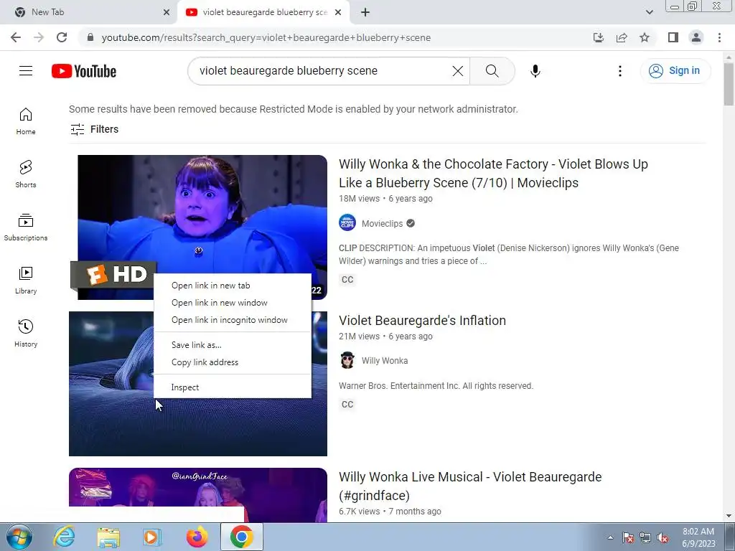This screenshot has width=735, height=551.
Task: Select Open link in new window
Action: 233,303
